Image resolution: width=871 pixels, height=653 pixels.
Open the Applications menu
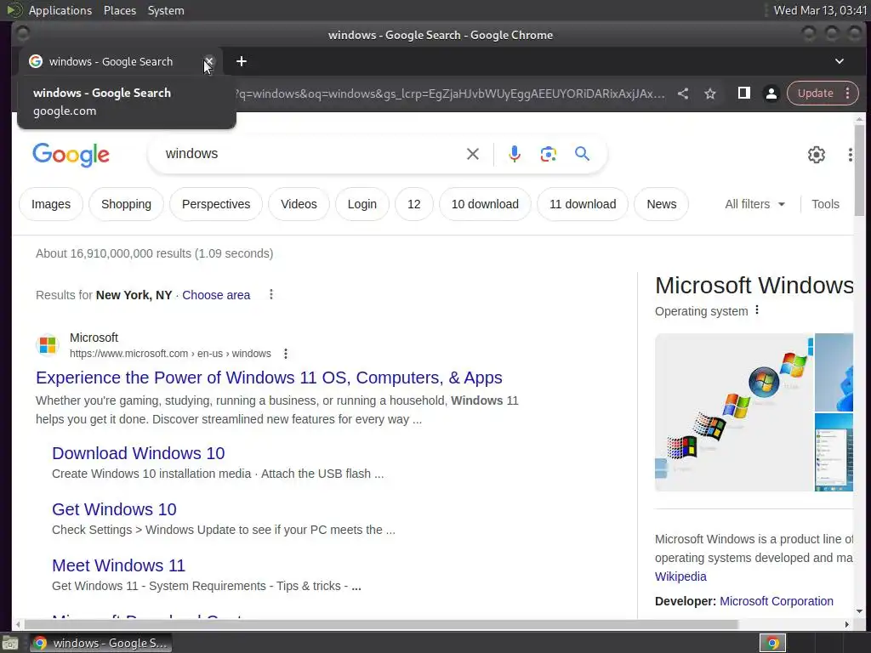click(60, 10)
